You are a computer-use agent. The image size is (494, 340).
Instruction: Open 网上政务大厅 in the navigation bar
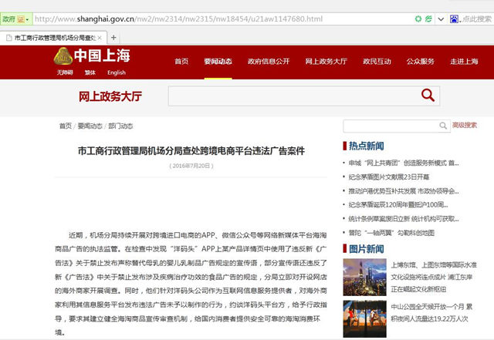(x=326, y=62)
